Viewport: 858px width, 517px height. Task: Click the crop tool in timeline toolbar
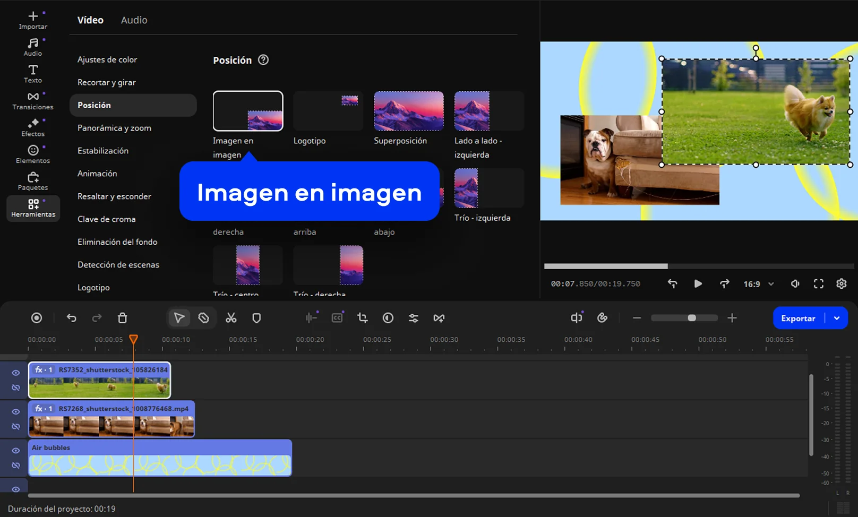click(x=363, y=318)
